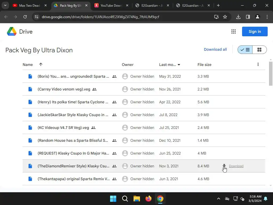This screenshot has height=205, width=273.
Task: Click the page vertical scrollbar thumb
Action: click(x=271, y=74)
